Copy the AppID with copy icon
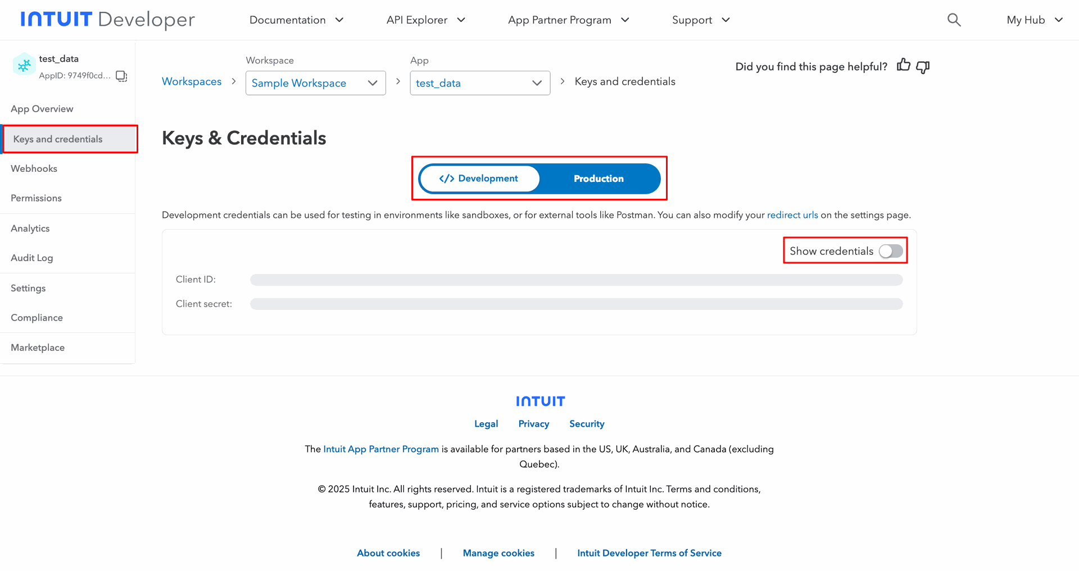1079x571 pixels. [x=121, y=76]
